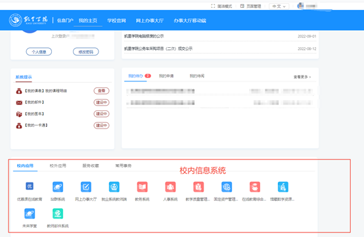This screenshot has height=237, width=364.
Task: Switch to the 服务收藏 tab
Action: point(91,165)
